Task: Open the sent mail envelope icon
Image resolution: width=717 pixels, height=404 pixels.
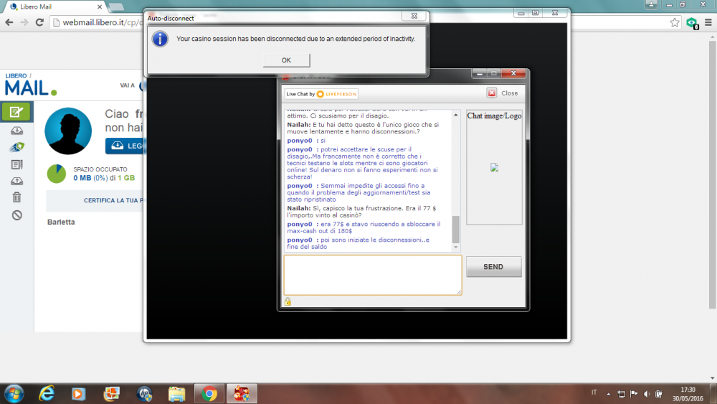Action: (17, 147)
